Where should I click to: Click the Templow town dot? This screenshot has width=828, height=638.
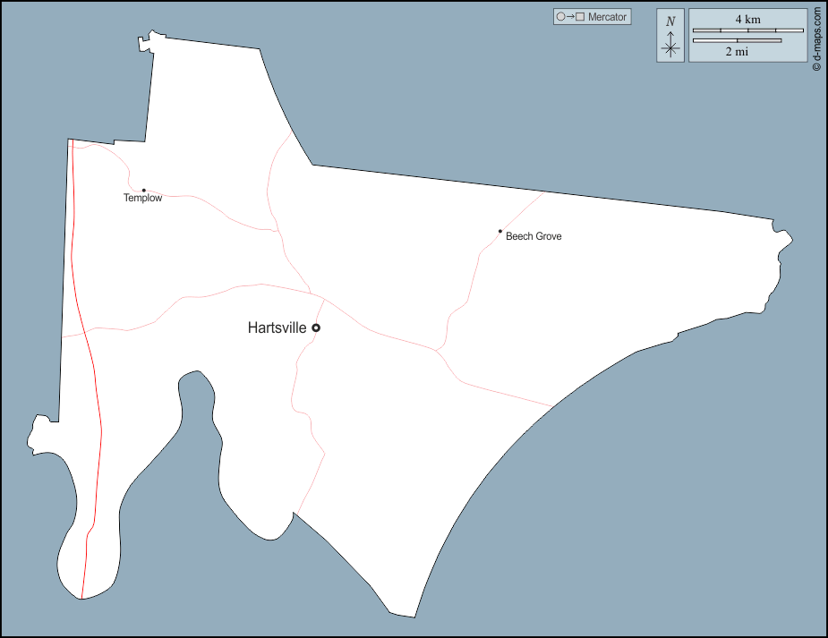pyautogui.click(x=143, y=190)
